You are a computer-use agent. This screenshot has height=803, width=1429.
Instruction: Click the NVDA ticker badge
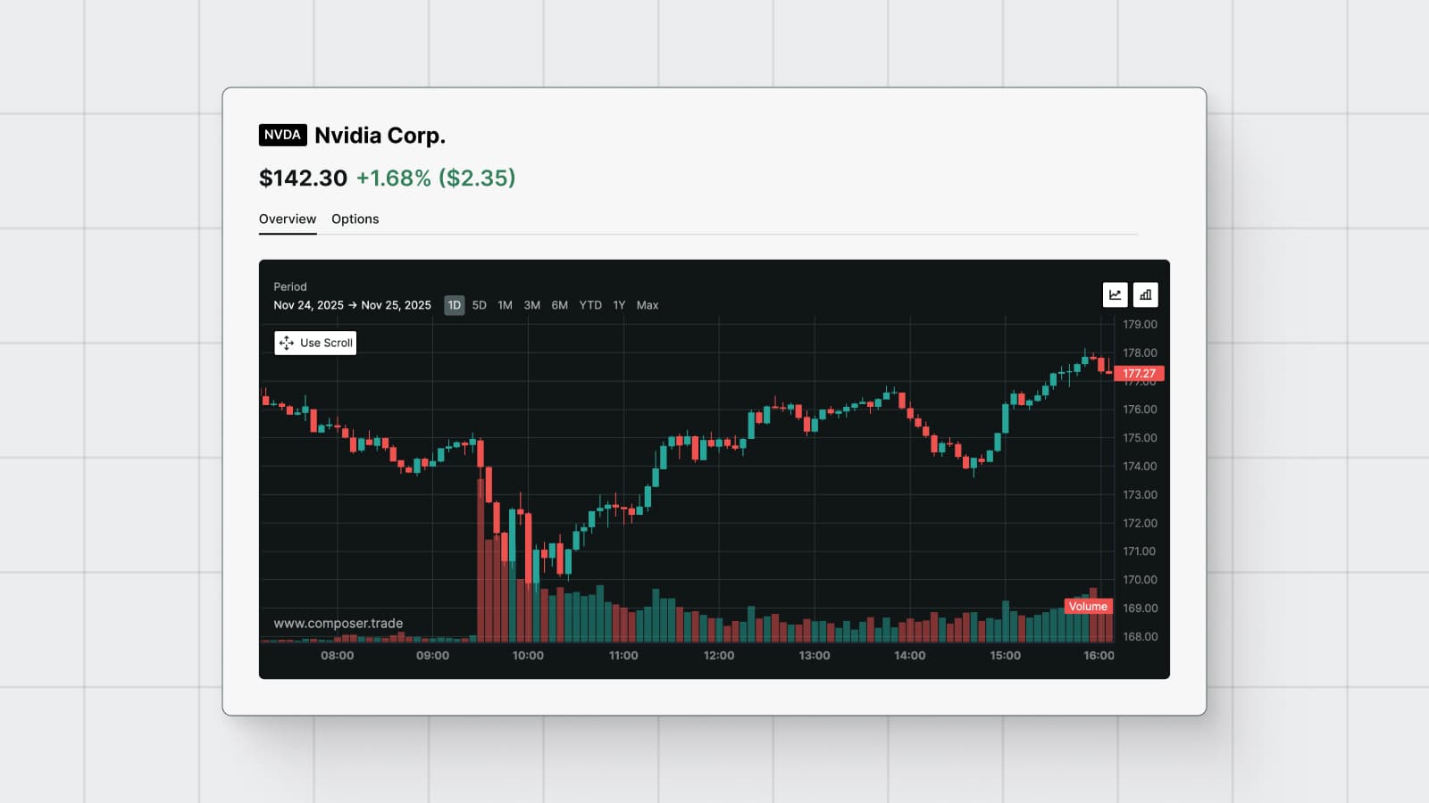pos(282,135)
